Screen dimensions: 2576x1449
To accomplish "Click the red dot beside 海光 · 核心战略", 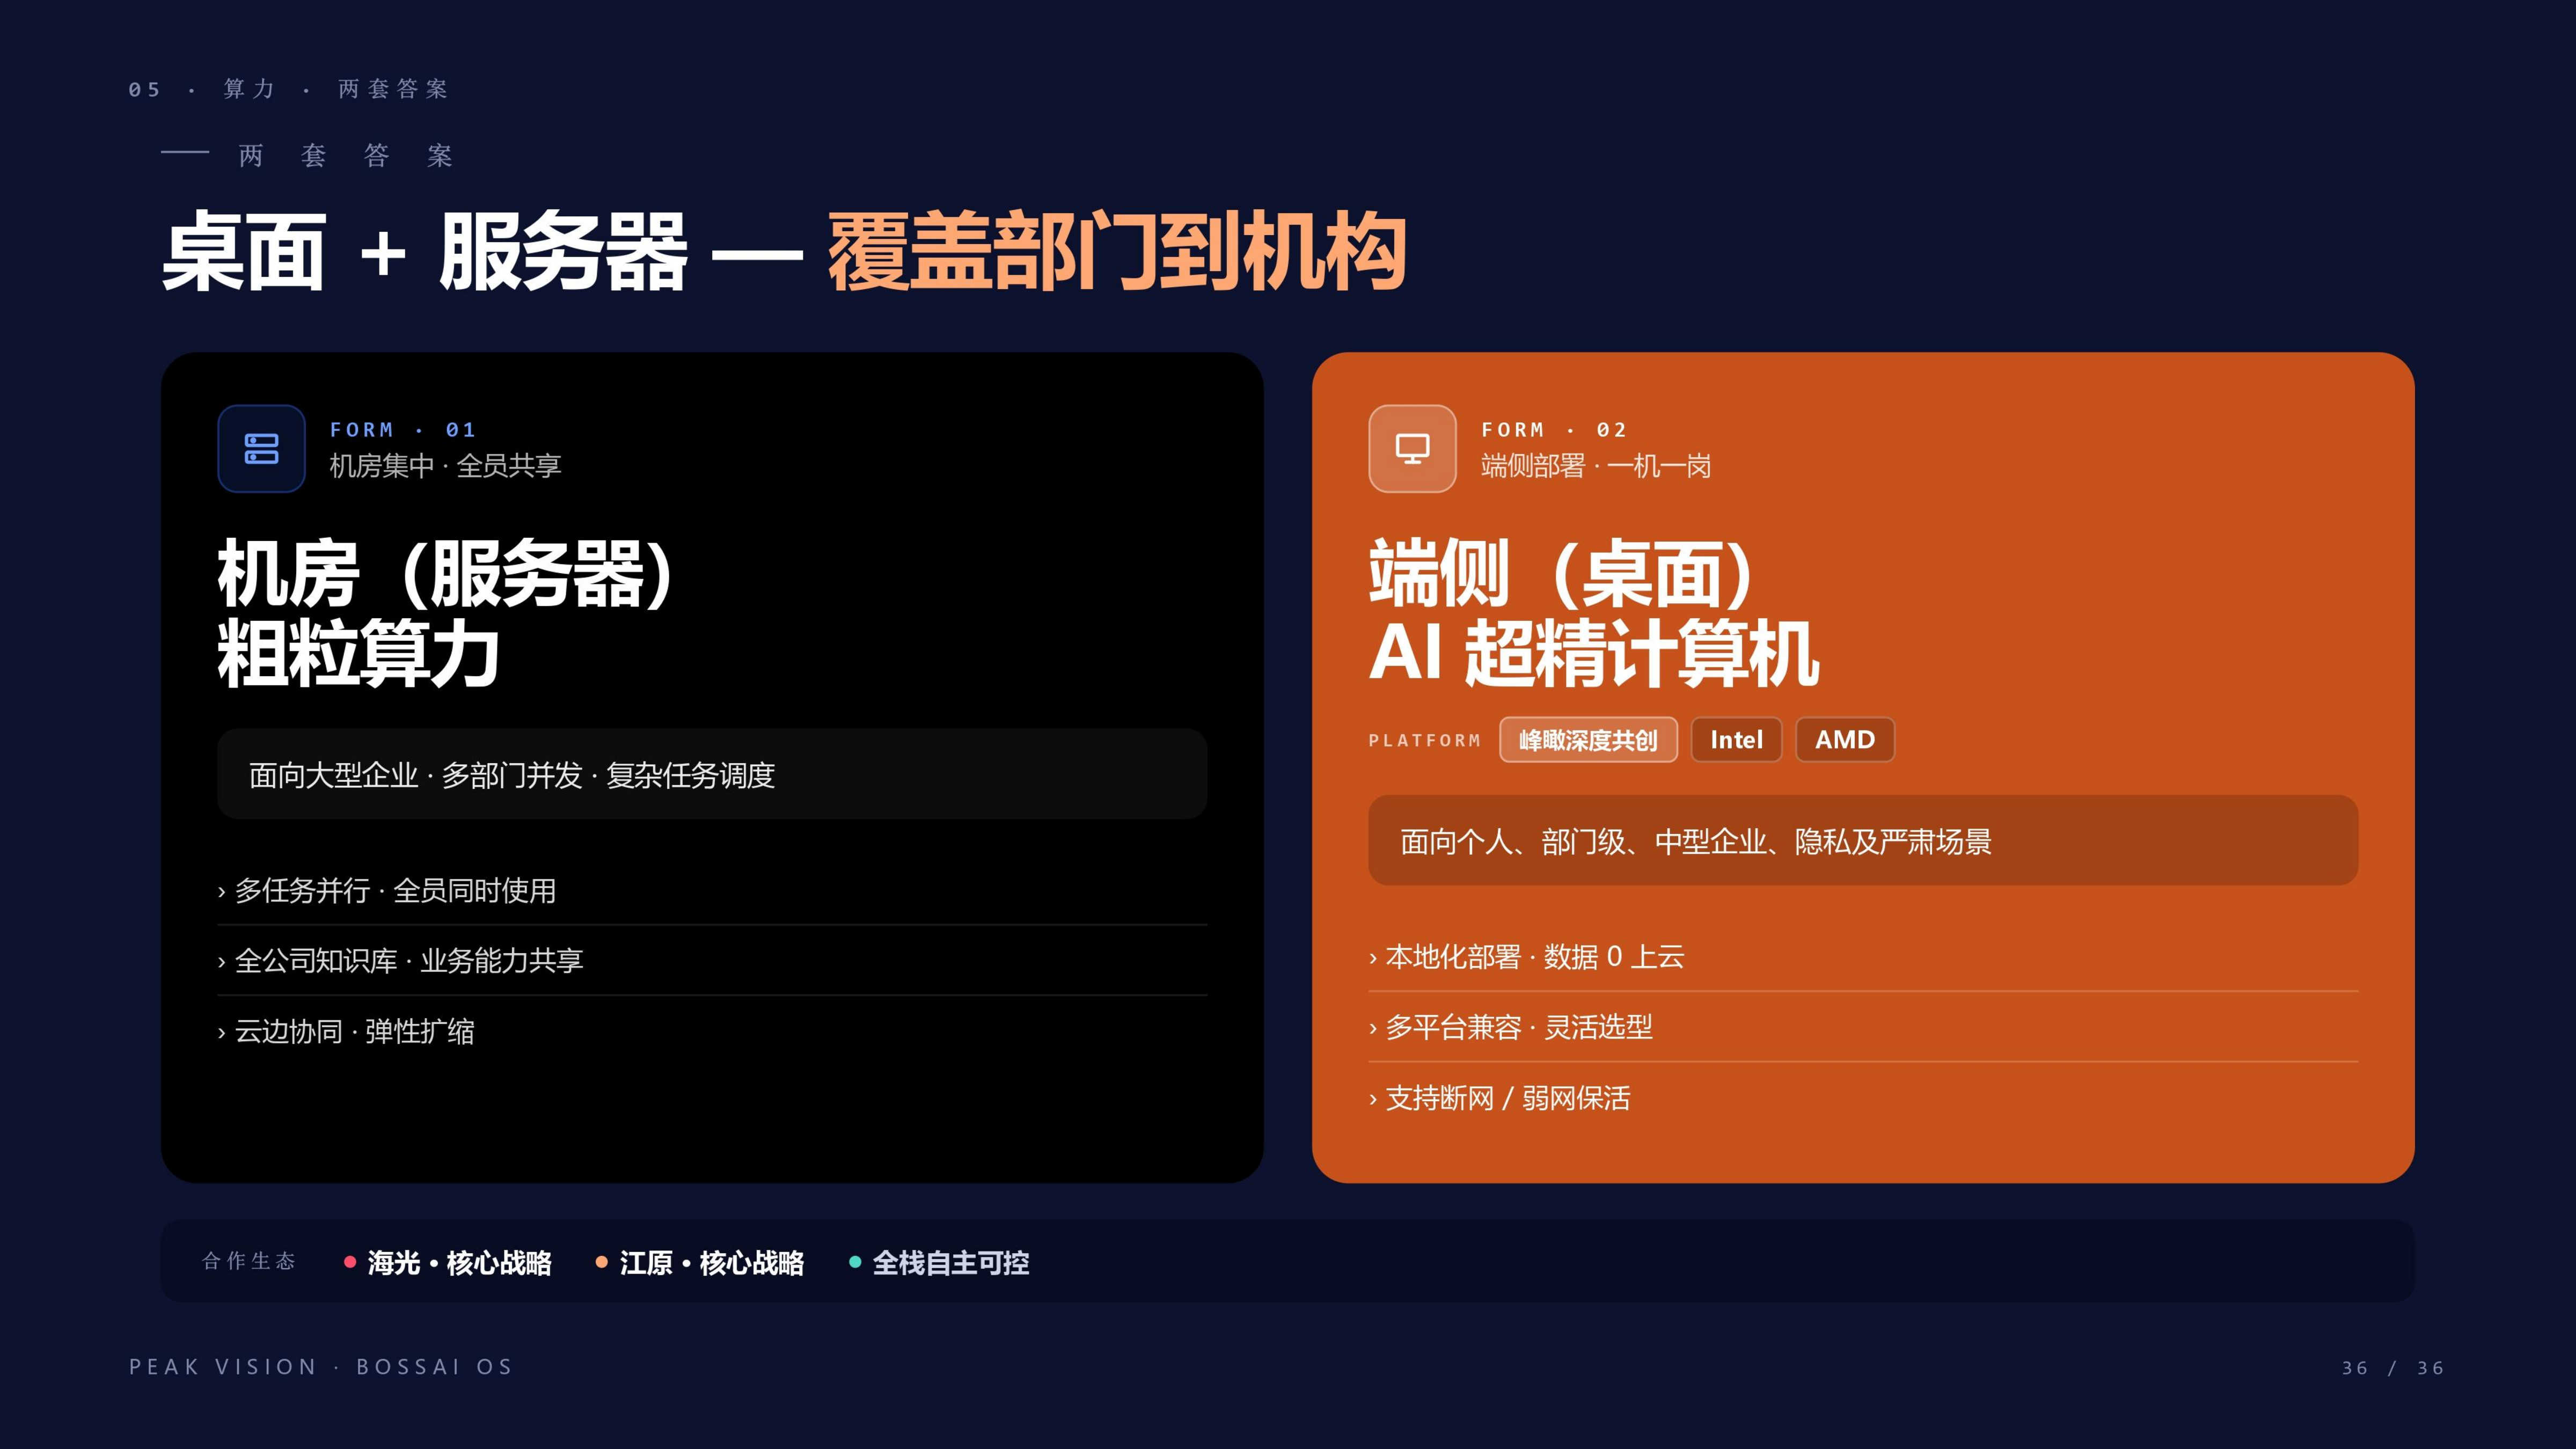I will click(x=350, y=1262).
